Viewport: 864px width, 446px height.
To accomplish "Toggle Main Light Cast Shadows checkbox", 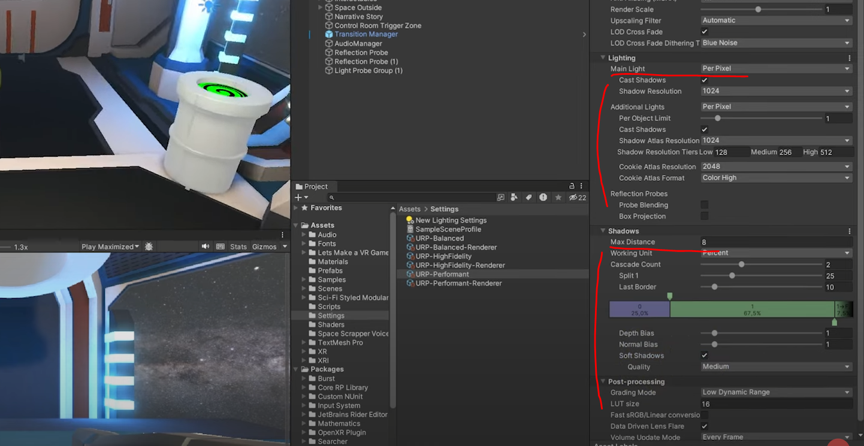I will (705, 80).
